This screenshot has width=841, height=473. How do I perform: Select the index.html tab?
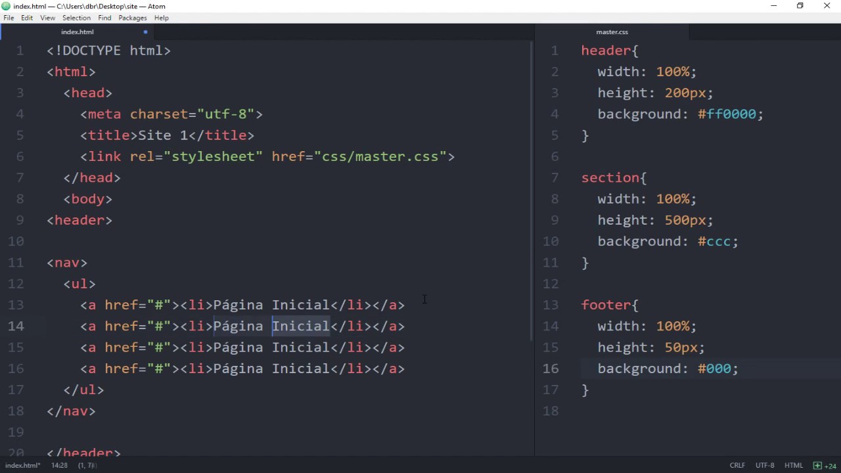pos(78,32)
